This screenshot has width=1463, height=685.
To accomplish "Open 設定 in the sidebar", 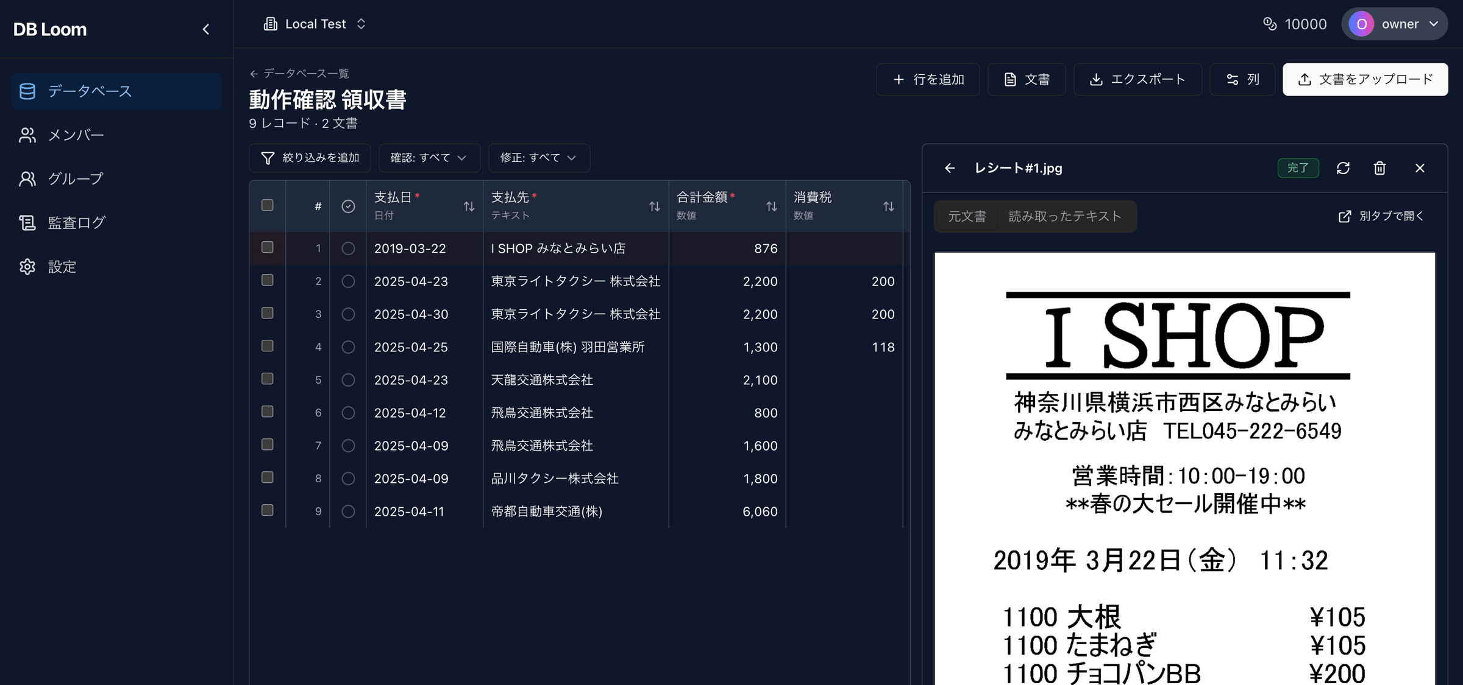I will 116,267.
